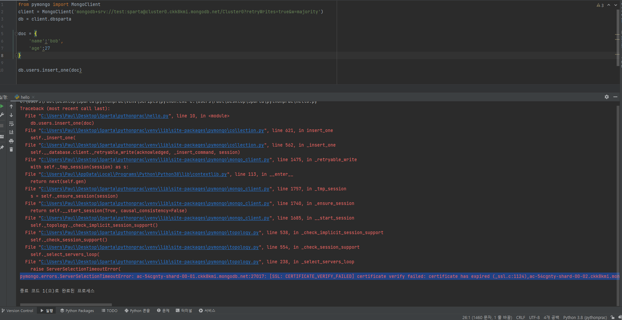Image resolution: width=622 pixels, height=320 pixels.
Task: Click 'raise ServerSelectionTimeoutError(' console line
Action: pos(76,269)
